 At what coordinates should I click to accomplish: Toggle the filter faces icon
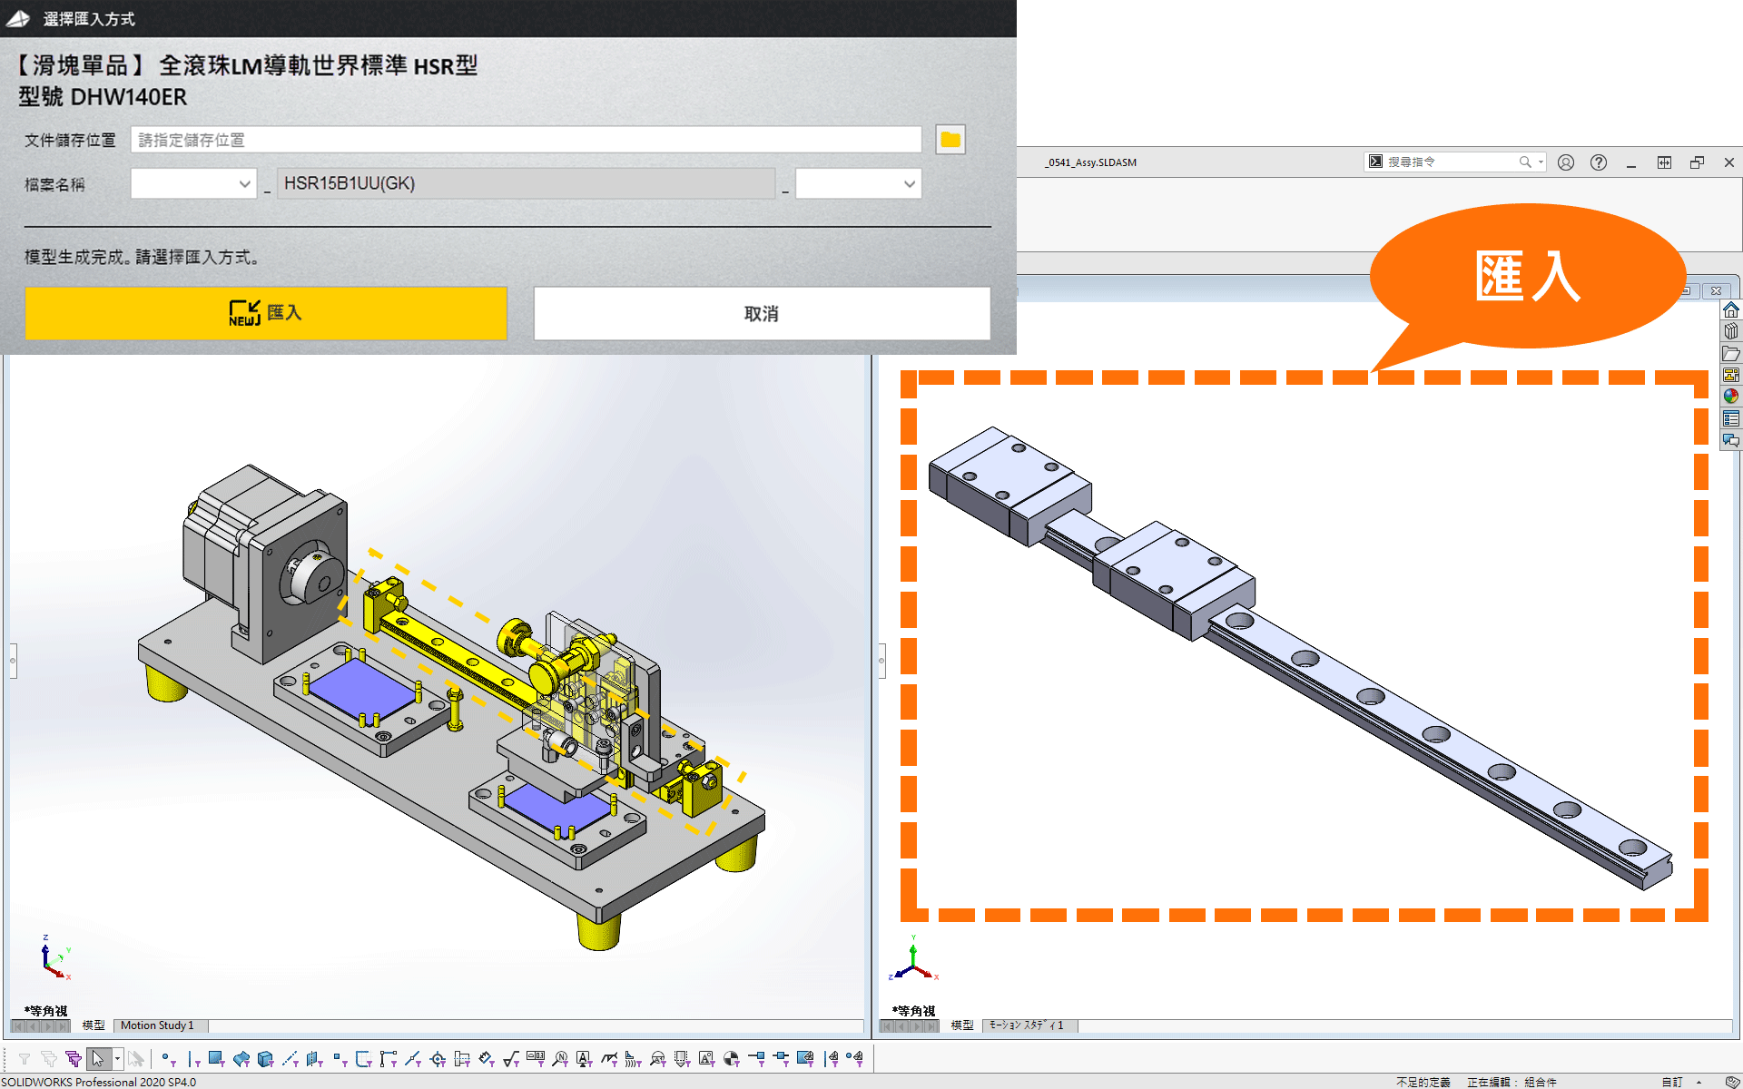pyautogui.click(x=216, y=1058)
